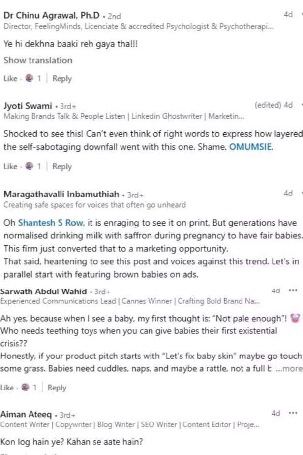The height and width of the screenshot is (455, 303).
Task: Open three-dot menu on Sarwath Abdul Wahid's comment
Action: coord(293,291)
